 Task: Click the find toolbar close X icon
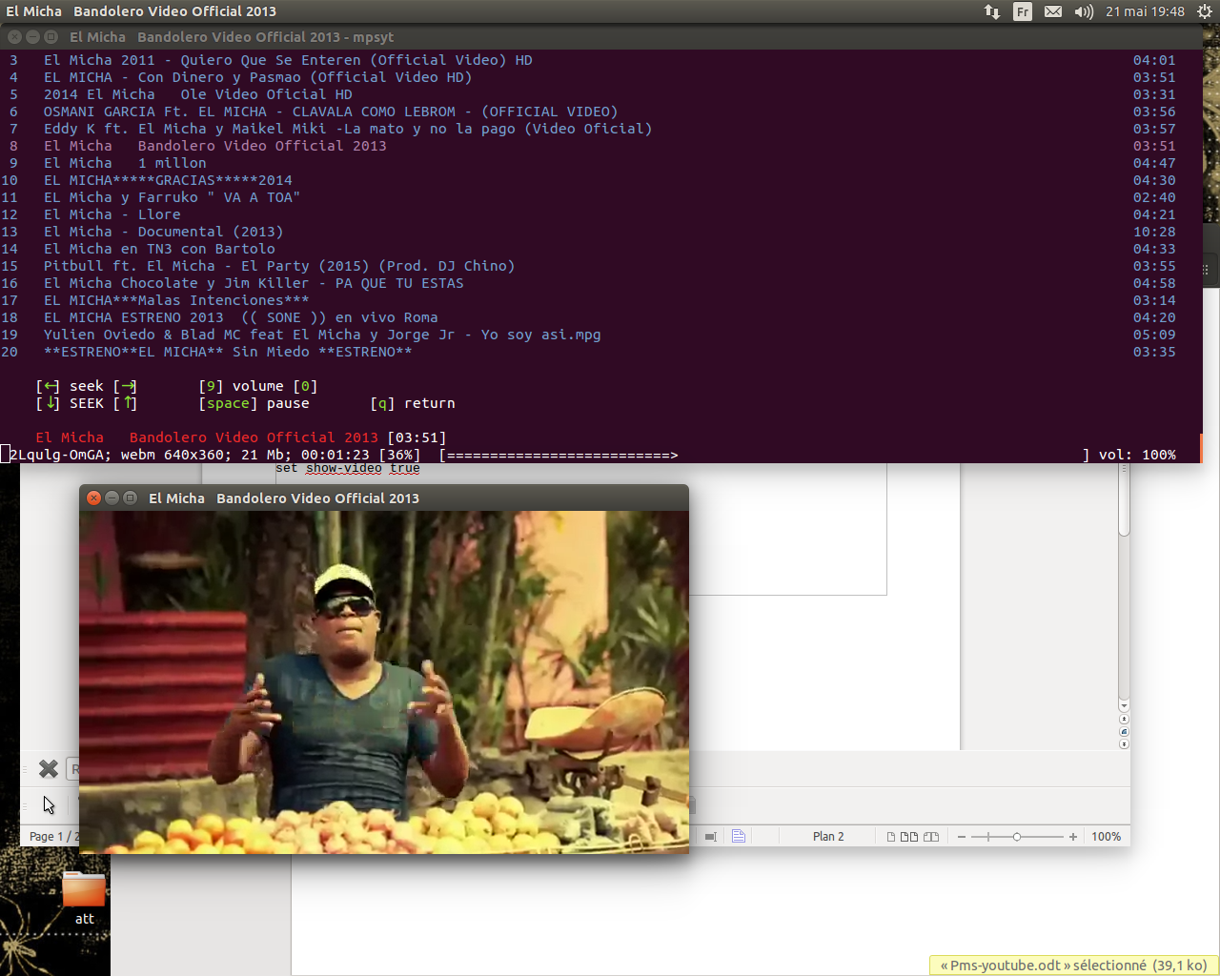49,768
